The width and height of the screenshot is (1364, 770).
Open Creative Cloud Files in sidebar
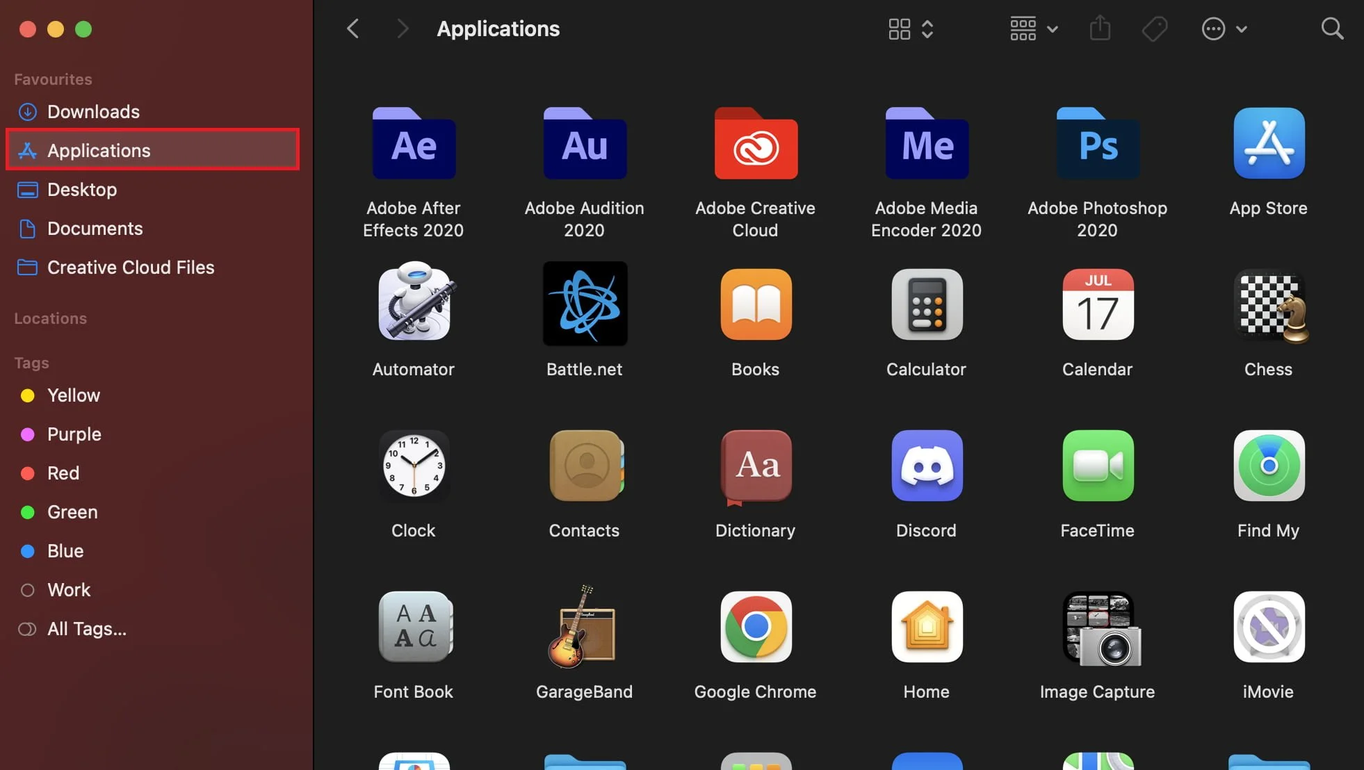131,268
